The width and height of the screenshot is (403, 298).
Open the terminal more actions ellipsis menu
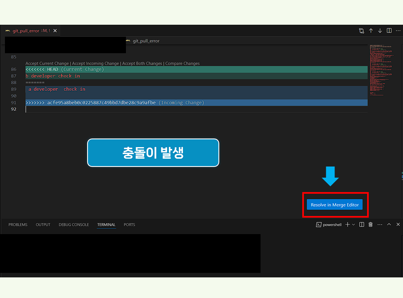click(x=379, y=224)
